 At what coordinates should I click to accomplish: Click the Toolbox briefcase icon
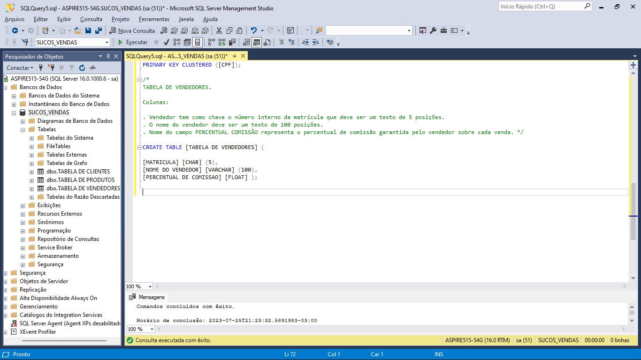(443, 30)
